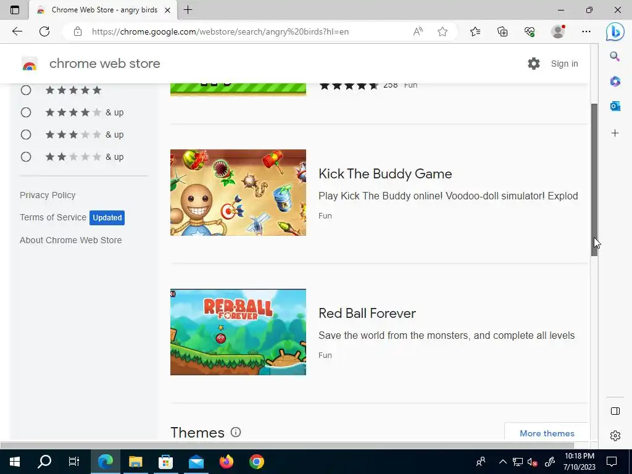Select two stars & up rating filter
This screenshot has width=632, height=474.
(x=26, y=156)
